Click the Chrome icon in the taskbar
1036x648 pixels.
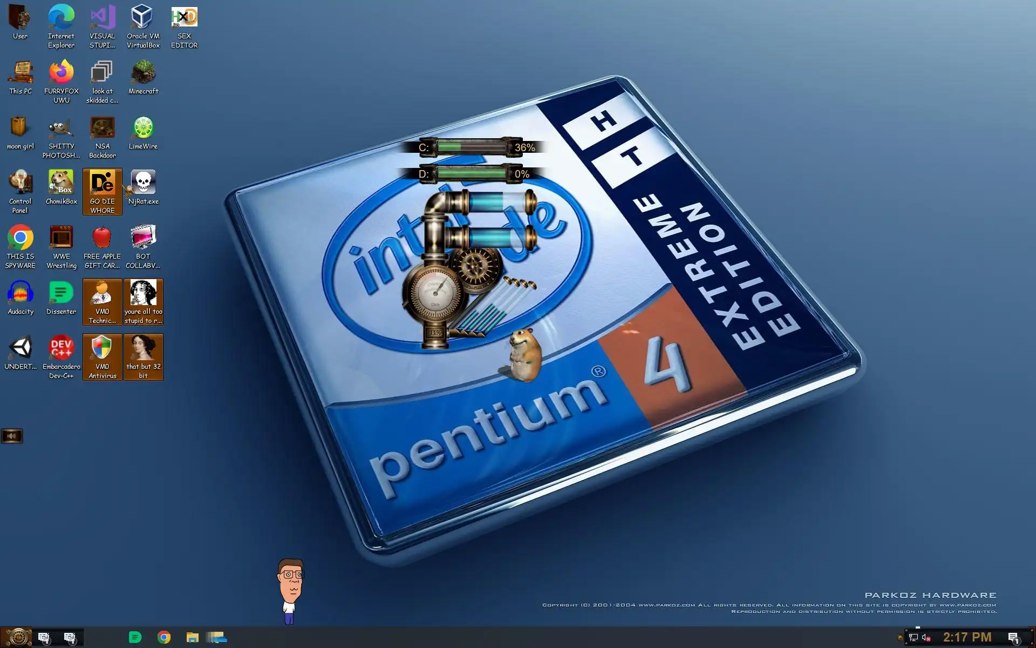click(x=164, y=638)
